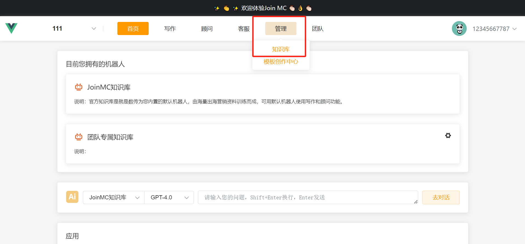Open the GPT-4.0 model dropdown
The width and height of the screenshot is (525, 244).
click(169, 197)
